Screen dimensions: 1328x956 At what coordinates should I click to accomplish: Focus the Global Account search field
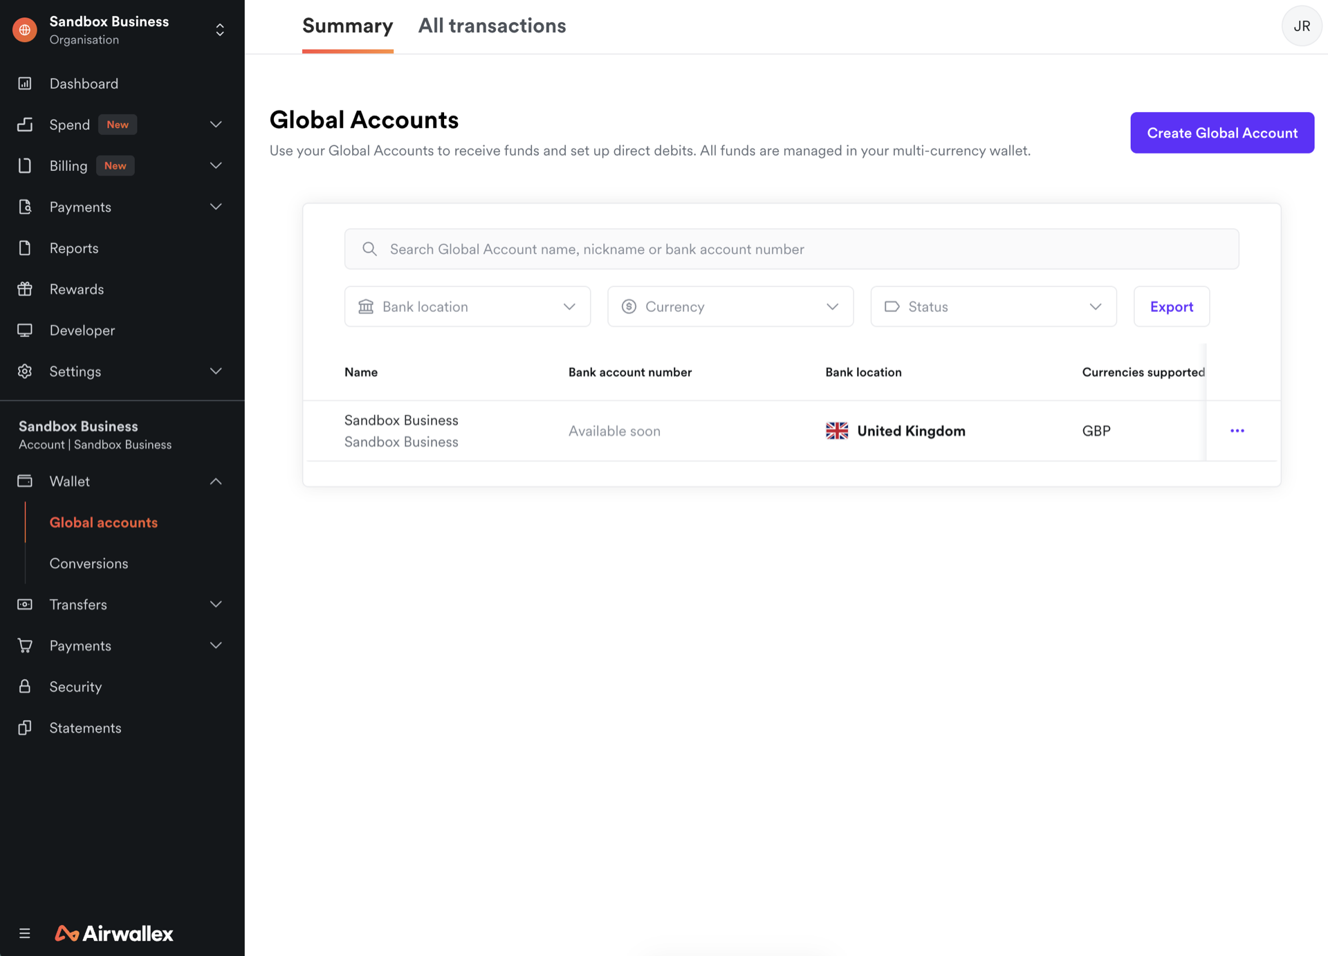coord(791,249)
